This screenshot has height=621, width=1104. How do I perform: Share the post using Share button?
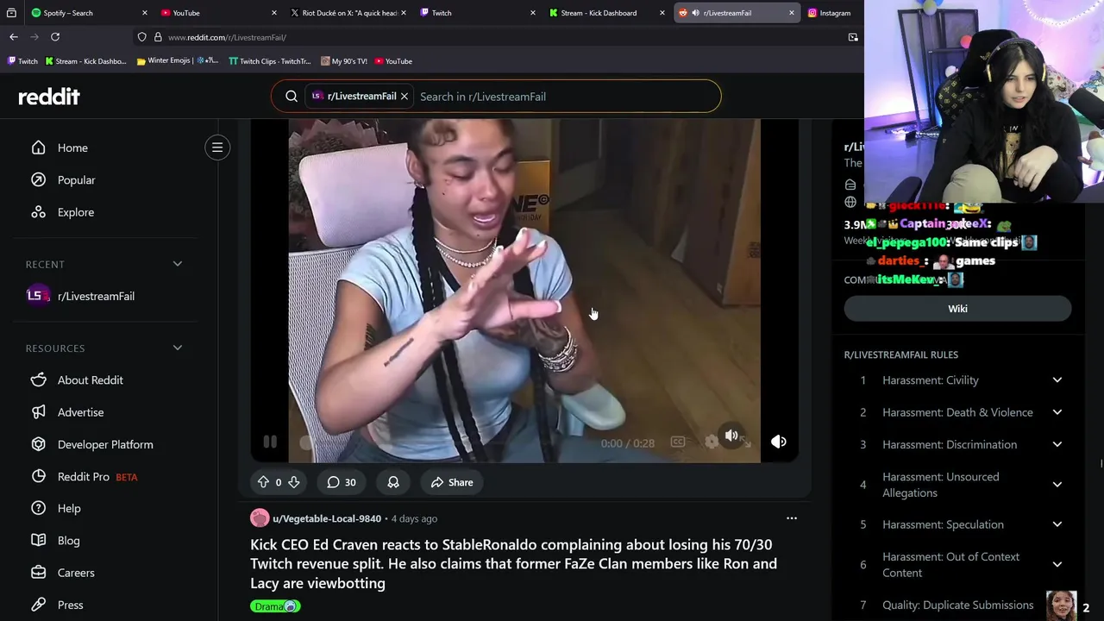click(x=452, y=482)
